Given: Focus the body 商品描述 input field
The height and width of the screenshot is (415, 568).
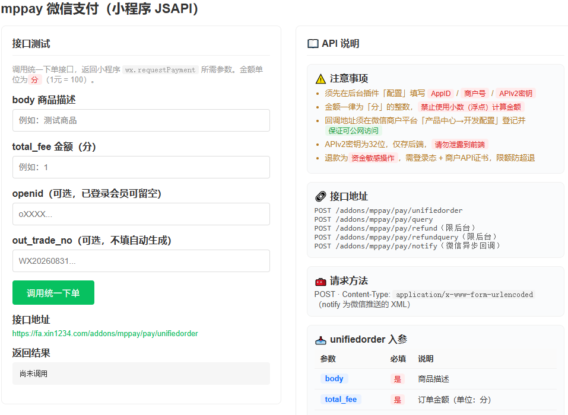Looking at the screenshot, I should tap(141, 120).
